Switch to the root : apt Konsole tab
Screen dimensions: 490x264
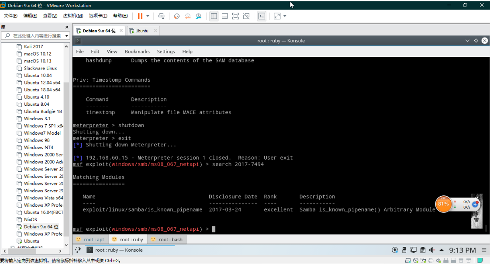point(91,239)
